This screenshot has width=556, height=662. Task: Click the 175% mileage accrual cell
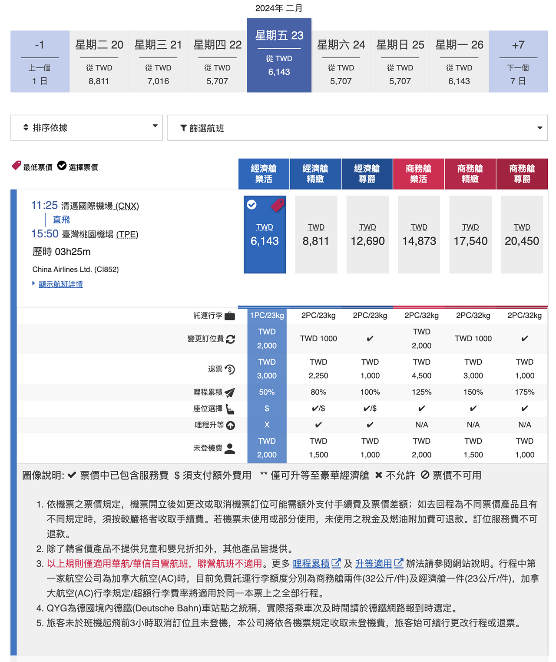pos(525,392)
